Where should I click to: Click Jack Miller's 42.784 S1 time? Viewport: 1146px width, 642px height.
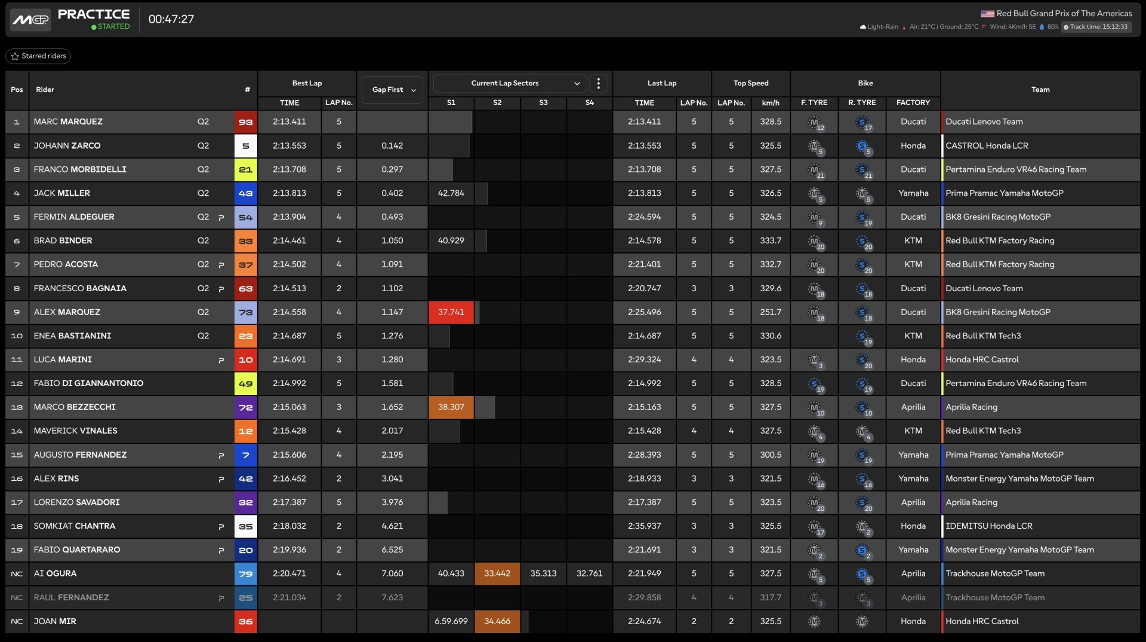click(x=451, y=193)
